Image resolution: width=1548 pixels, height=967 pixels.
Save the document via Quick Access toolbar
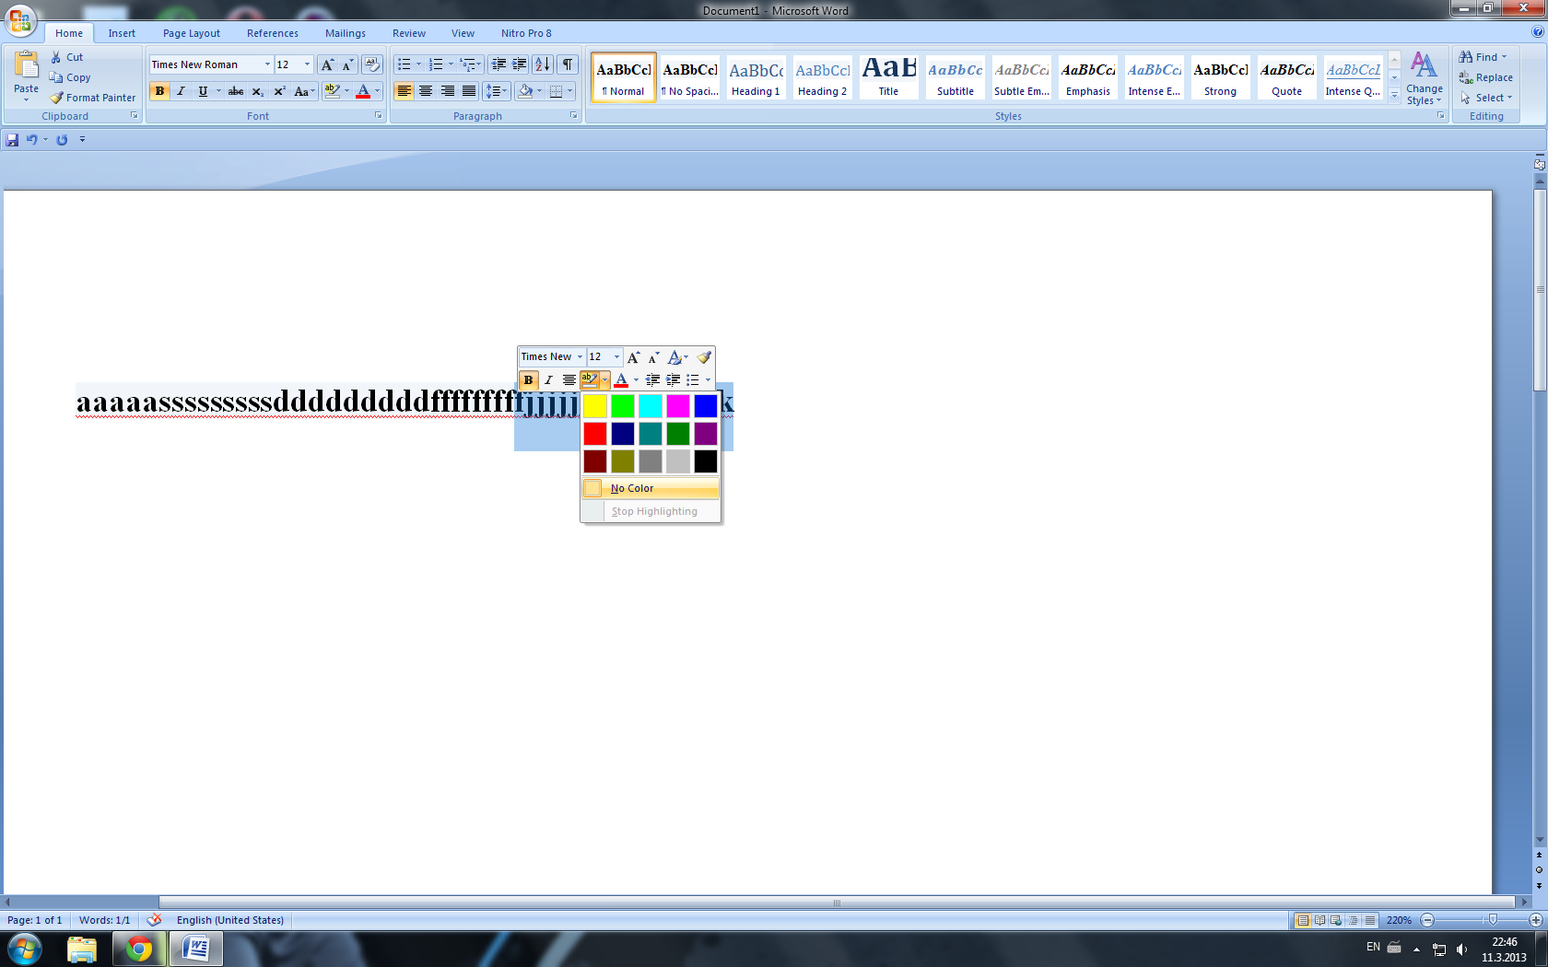[12, 140]
